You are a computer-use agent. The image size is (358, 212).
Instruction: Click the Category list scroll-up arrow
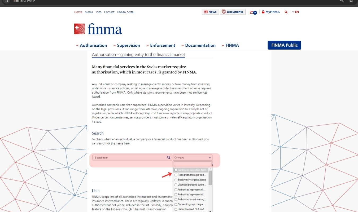[x=210, y=169]
